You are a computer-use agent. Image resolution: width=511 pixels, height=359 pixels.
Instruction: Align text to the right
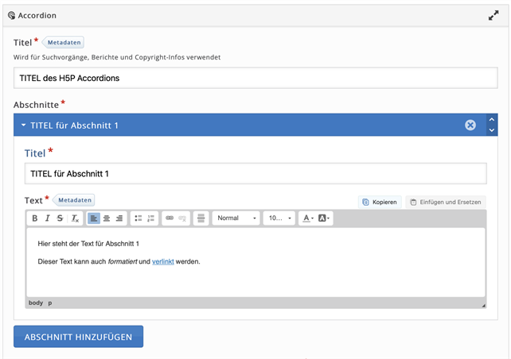coord(119,218)
